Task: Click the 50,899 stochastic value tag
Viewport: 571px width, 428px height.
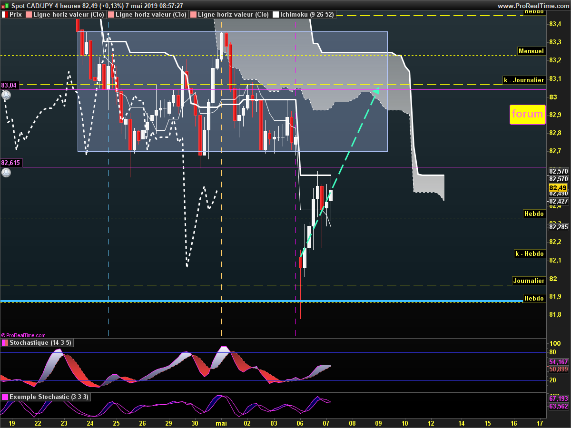Action: point(558,369)
